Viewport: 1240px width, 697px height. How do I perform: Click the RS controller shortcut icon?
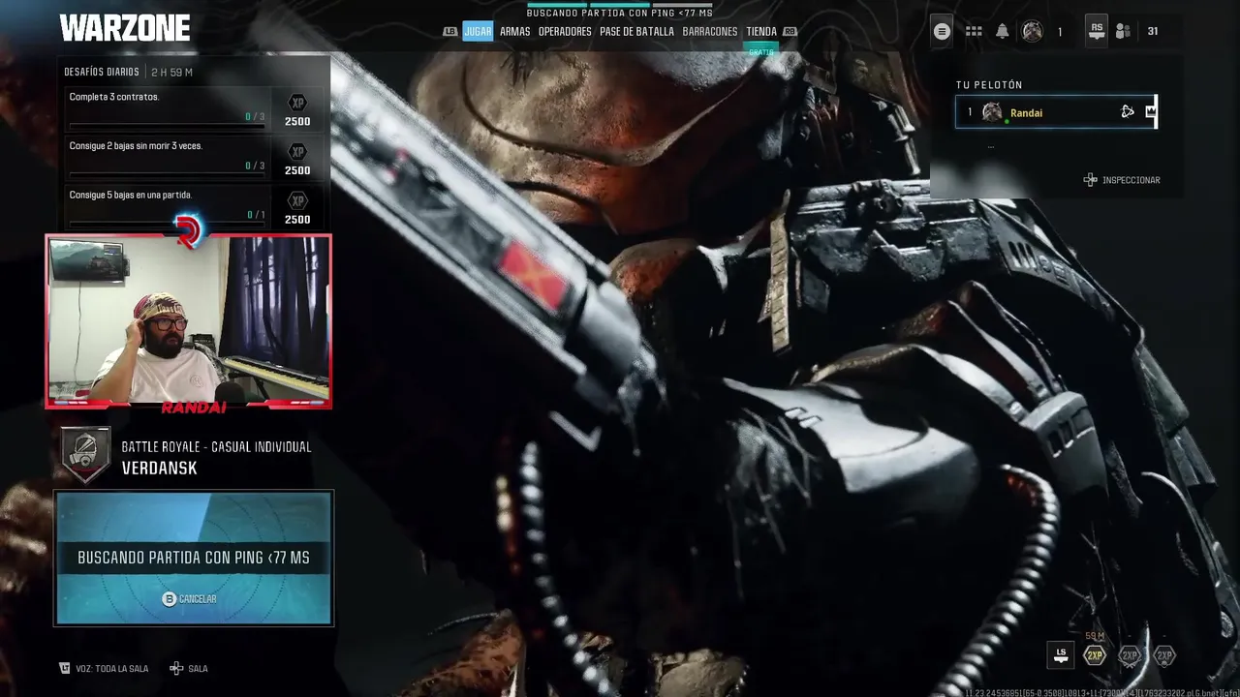coord(1096,31)
